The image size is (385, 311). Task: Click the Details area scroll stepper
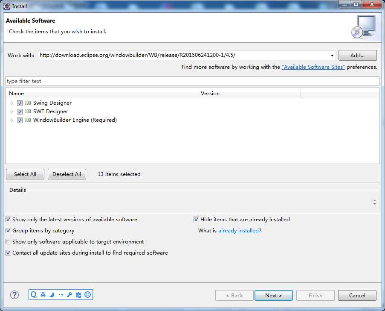(x=375, y=202)
